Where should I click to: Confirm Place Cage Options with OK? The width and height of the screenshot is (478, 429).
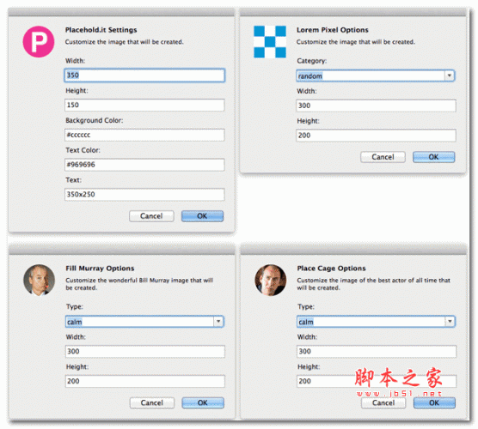point(434,403)
